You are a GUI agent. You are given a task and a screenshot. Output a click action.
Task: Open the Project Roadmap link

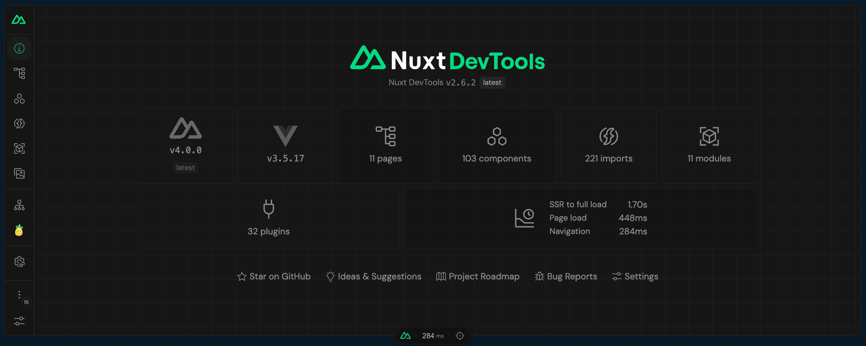point(478,276)
